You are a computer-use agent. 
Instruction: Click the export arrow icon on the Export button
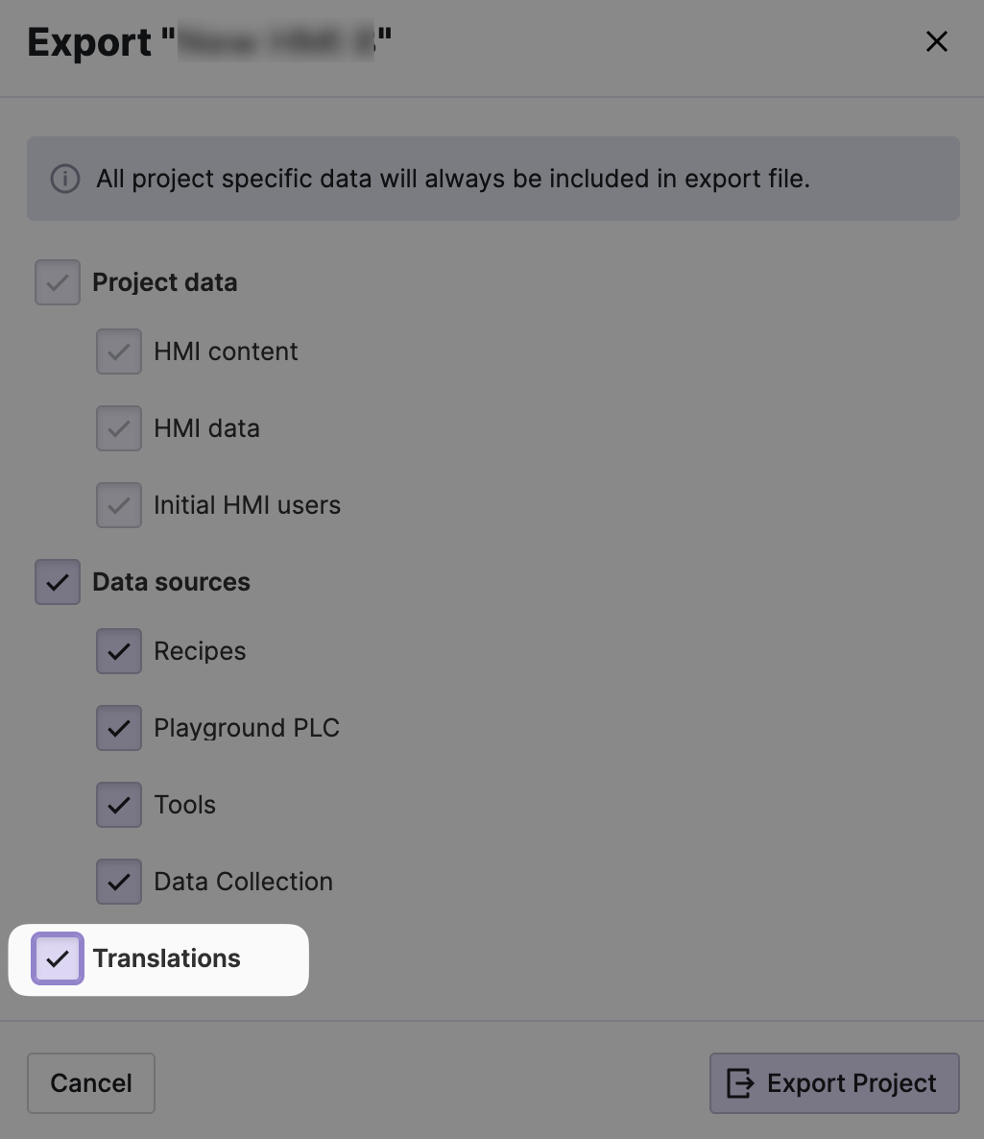coord(740,1083)
